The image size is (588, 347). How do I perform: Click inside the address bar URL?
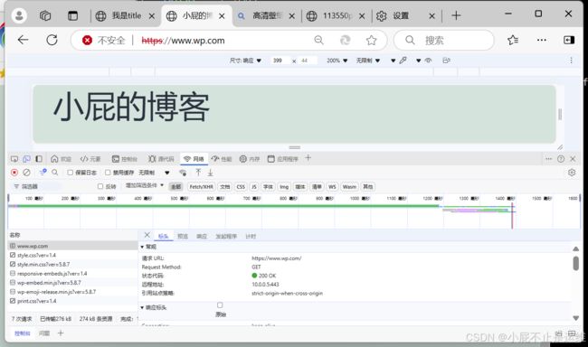183,41
